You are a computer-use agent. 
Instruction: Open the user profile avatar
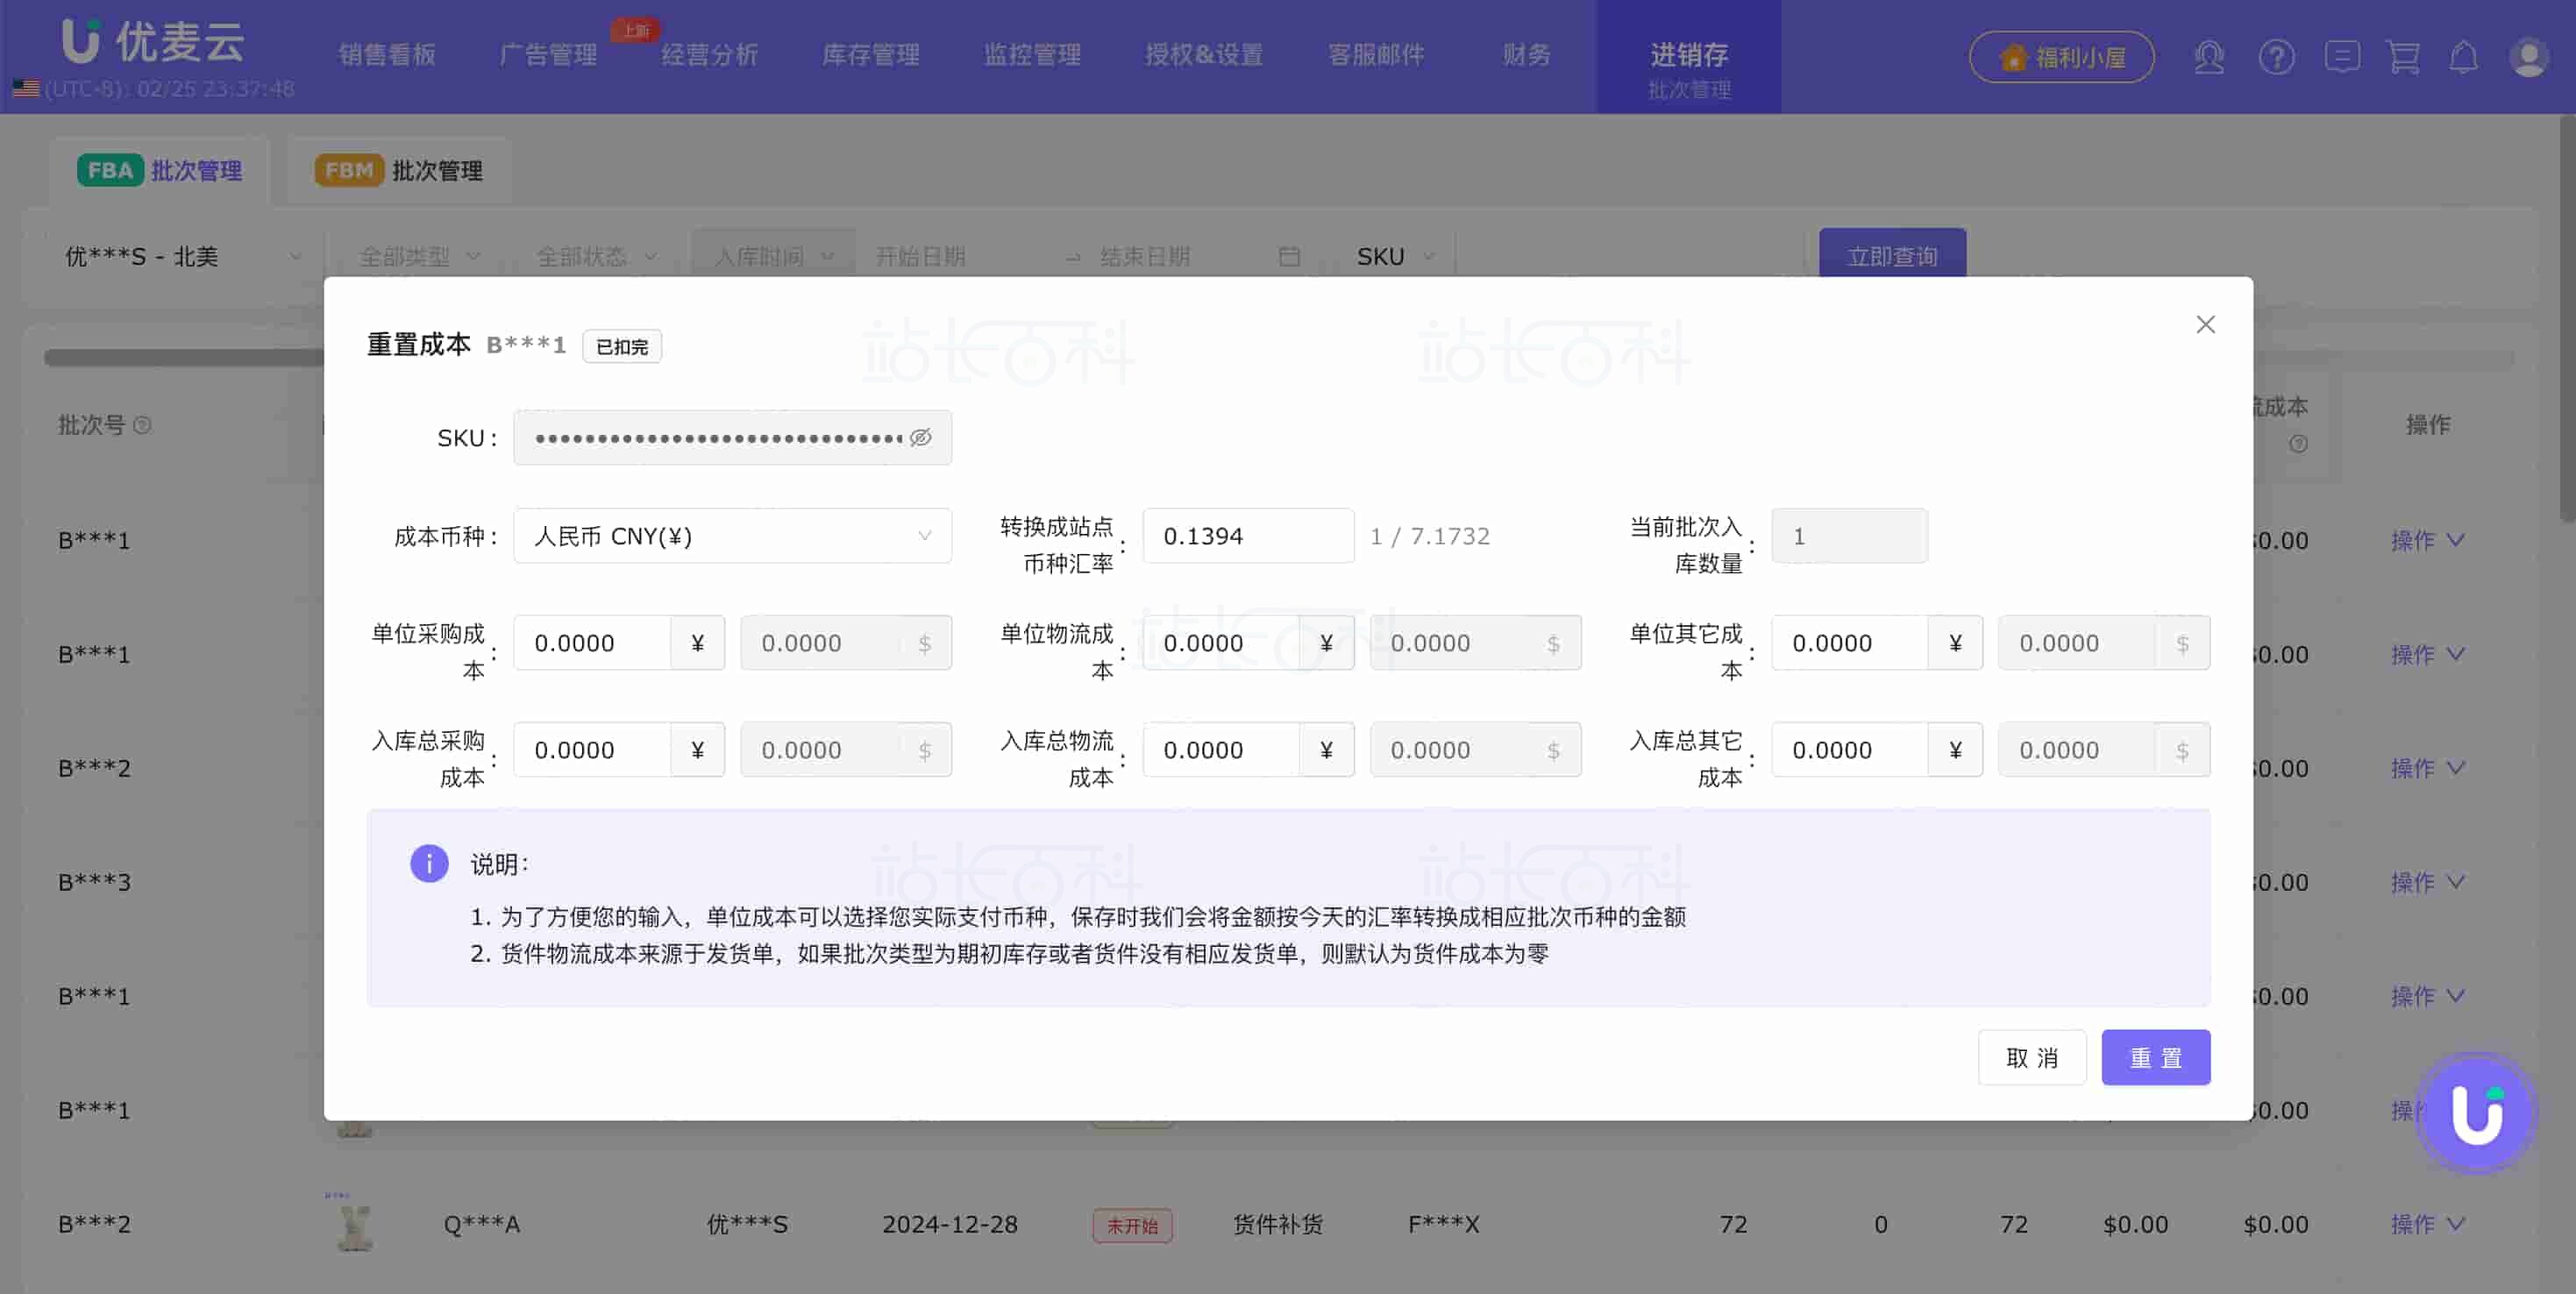(x=2528, y=56)
